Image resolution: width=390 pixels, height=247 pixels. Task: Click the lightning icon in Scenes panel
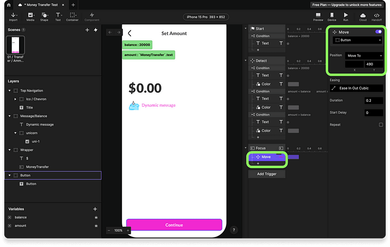tap(96, 30)
